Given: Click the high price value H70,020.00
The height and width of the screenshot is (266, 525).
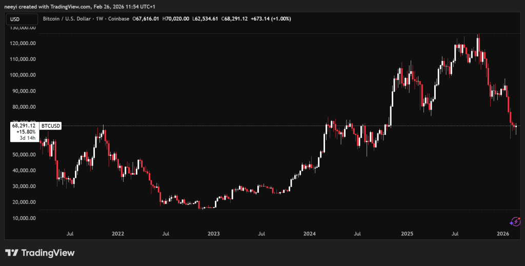Looking at the screenshot, I should (x=176, y=19).
